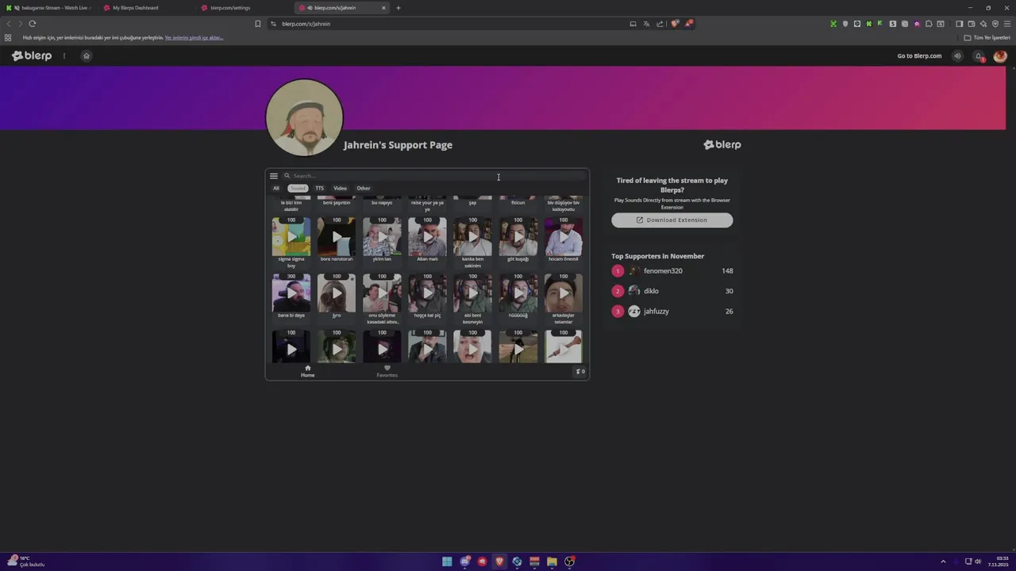This screenshot has width=1016, height=571.
Task: Open the notifications bell
Action: (979, 56)
